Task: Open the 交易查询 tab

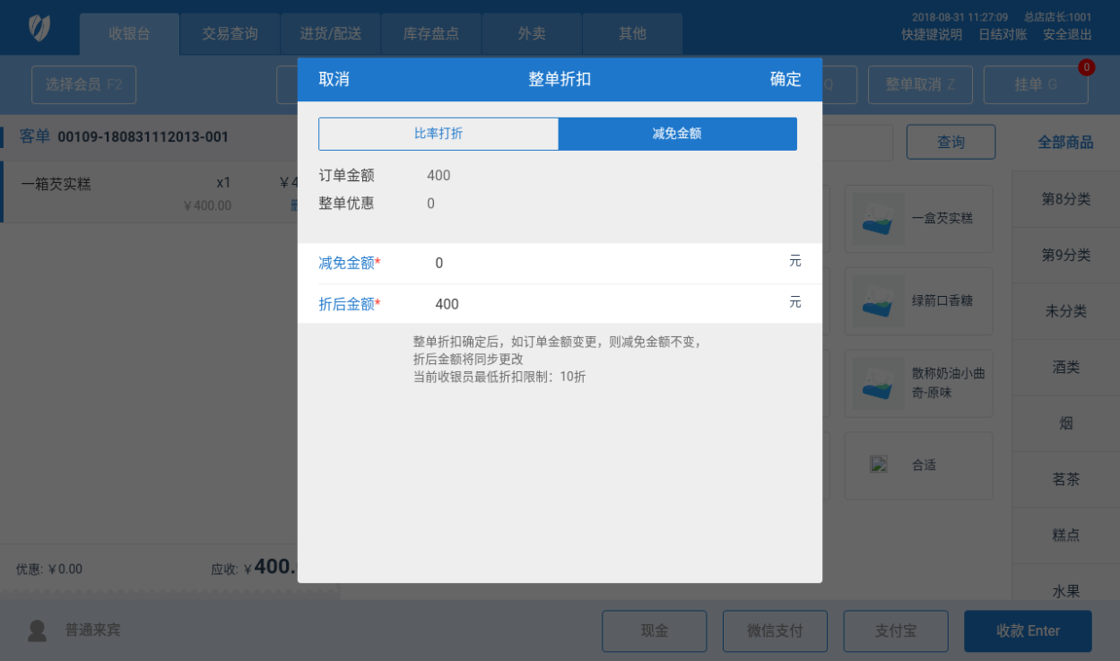Action: coord(230,34)
